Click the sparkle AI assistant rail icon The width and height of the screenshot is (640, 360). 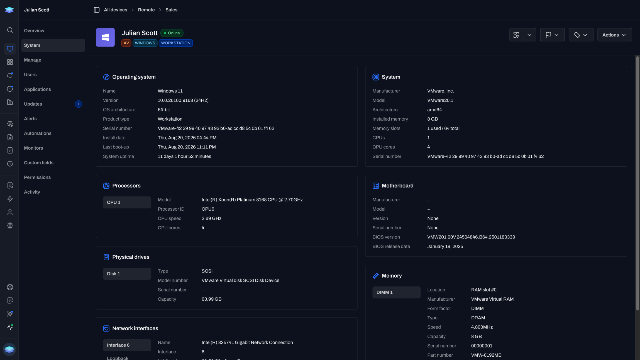(10, 314)
